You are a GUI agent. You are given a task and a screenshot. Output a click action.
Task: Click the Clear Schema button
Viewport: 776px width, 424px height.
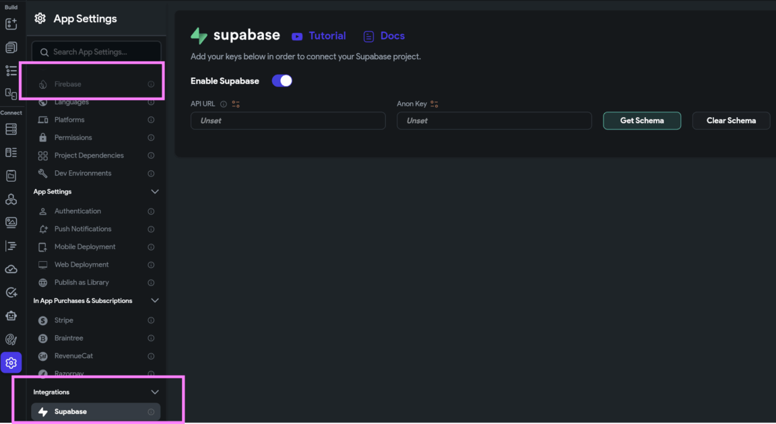(731, 120)
